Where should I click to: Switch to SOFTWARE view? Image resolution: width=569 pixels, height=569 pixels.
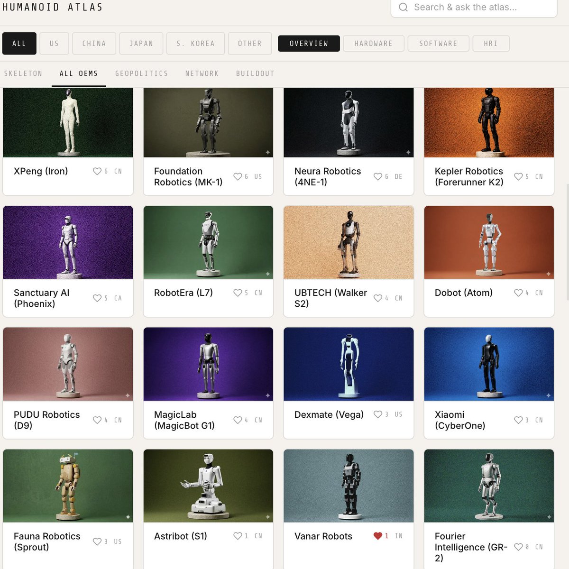coord(438,43)
